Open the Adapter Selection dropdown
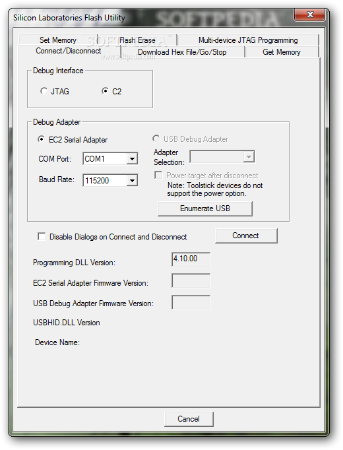 click(249, 156)
